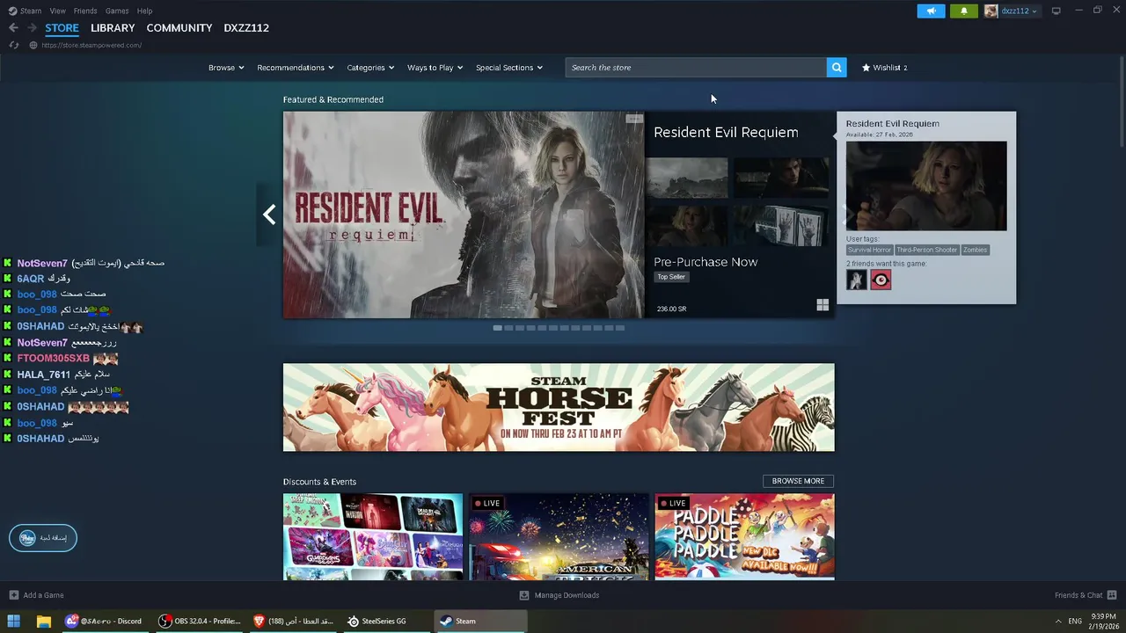Click the store URL address field
The width and height of the screenshot is (1126, 633).
click(x=92, y=45)
